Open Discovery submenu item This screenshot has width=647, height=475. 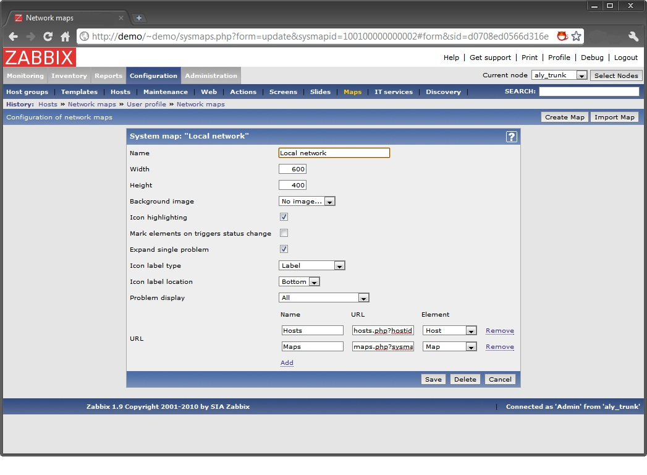(x=443, y=92)
